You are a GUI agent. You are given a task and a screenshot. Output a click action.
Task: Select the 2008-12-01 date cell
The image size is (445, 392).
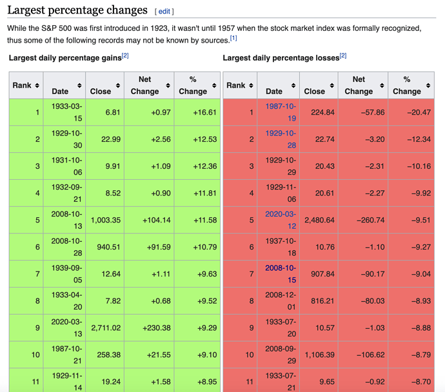[279, 301]
